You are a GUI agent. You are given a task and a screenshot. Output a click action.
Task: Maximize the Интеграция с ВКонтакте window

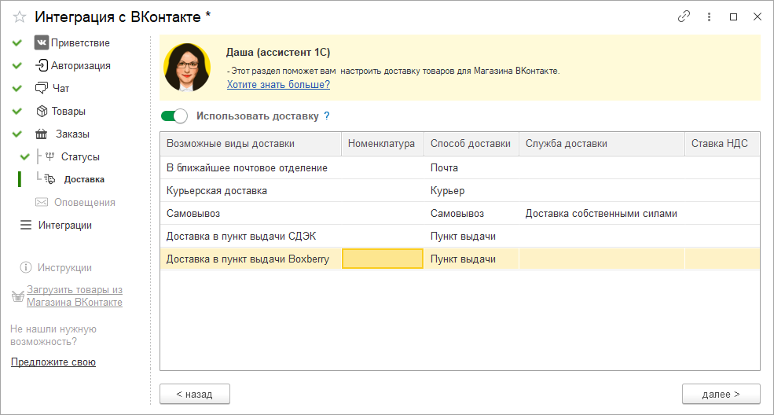(733, 17)
